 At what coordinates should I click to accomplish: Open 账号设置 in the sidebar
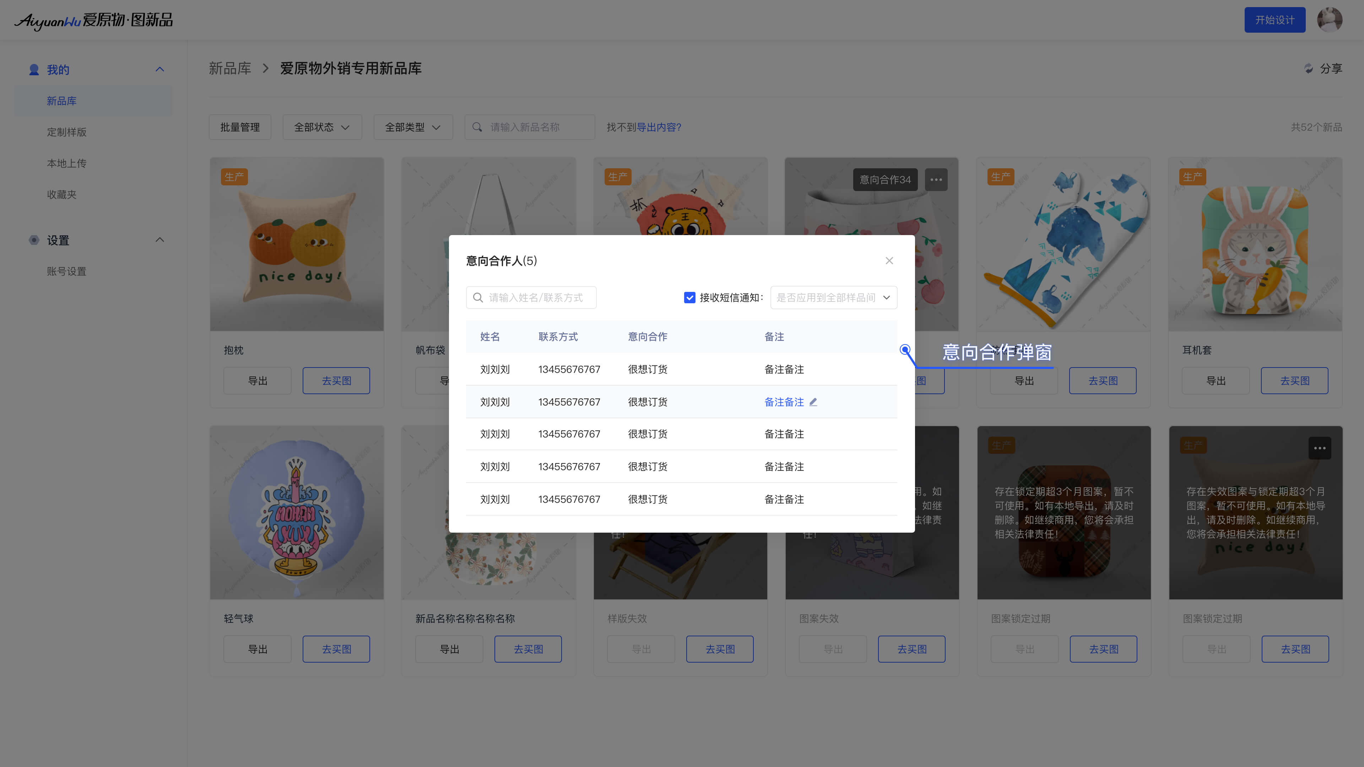(x=67, y=271)
